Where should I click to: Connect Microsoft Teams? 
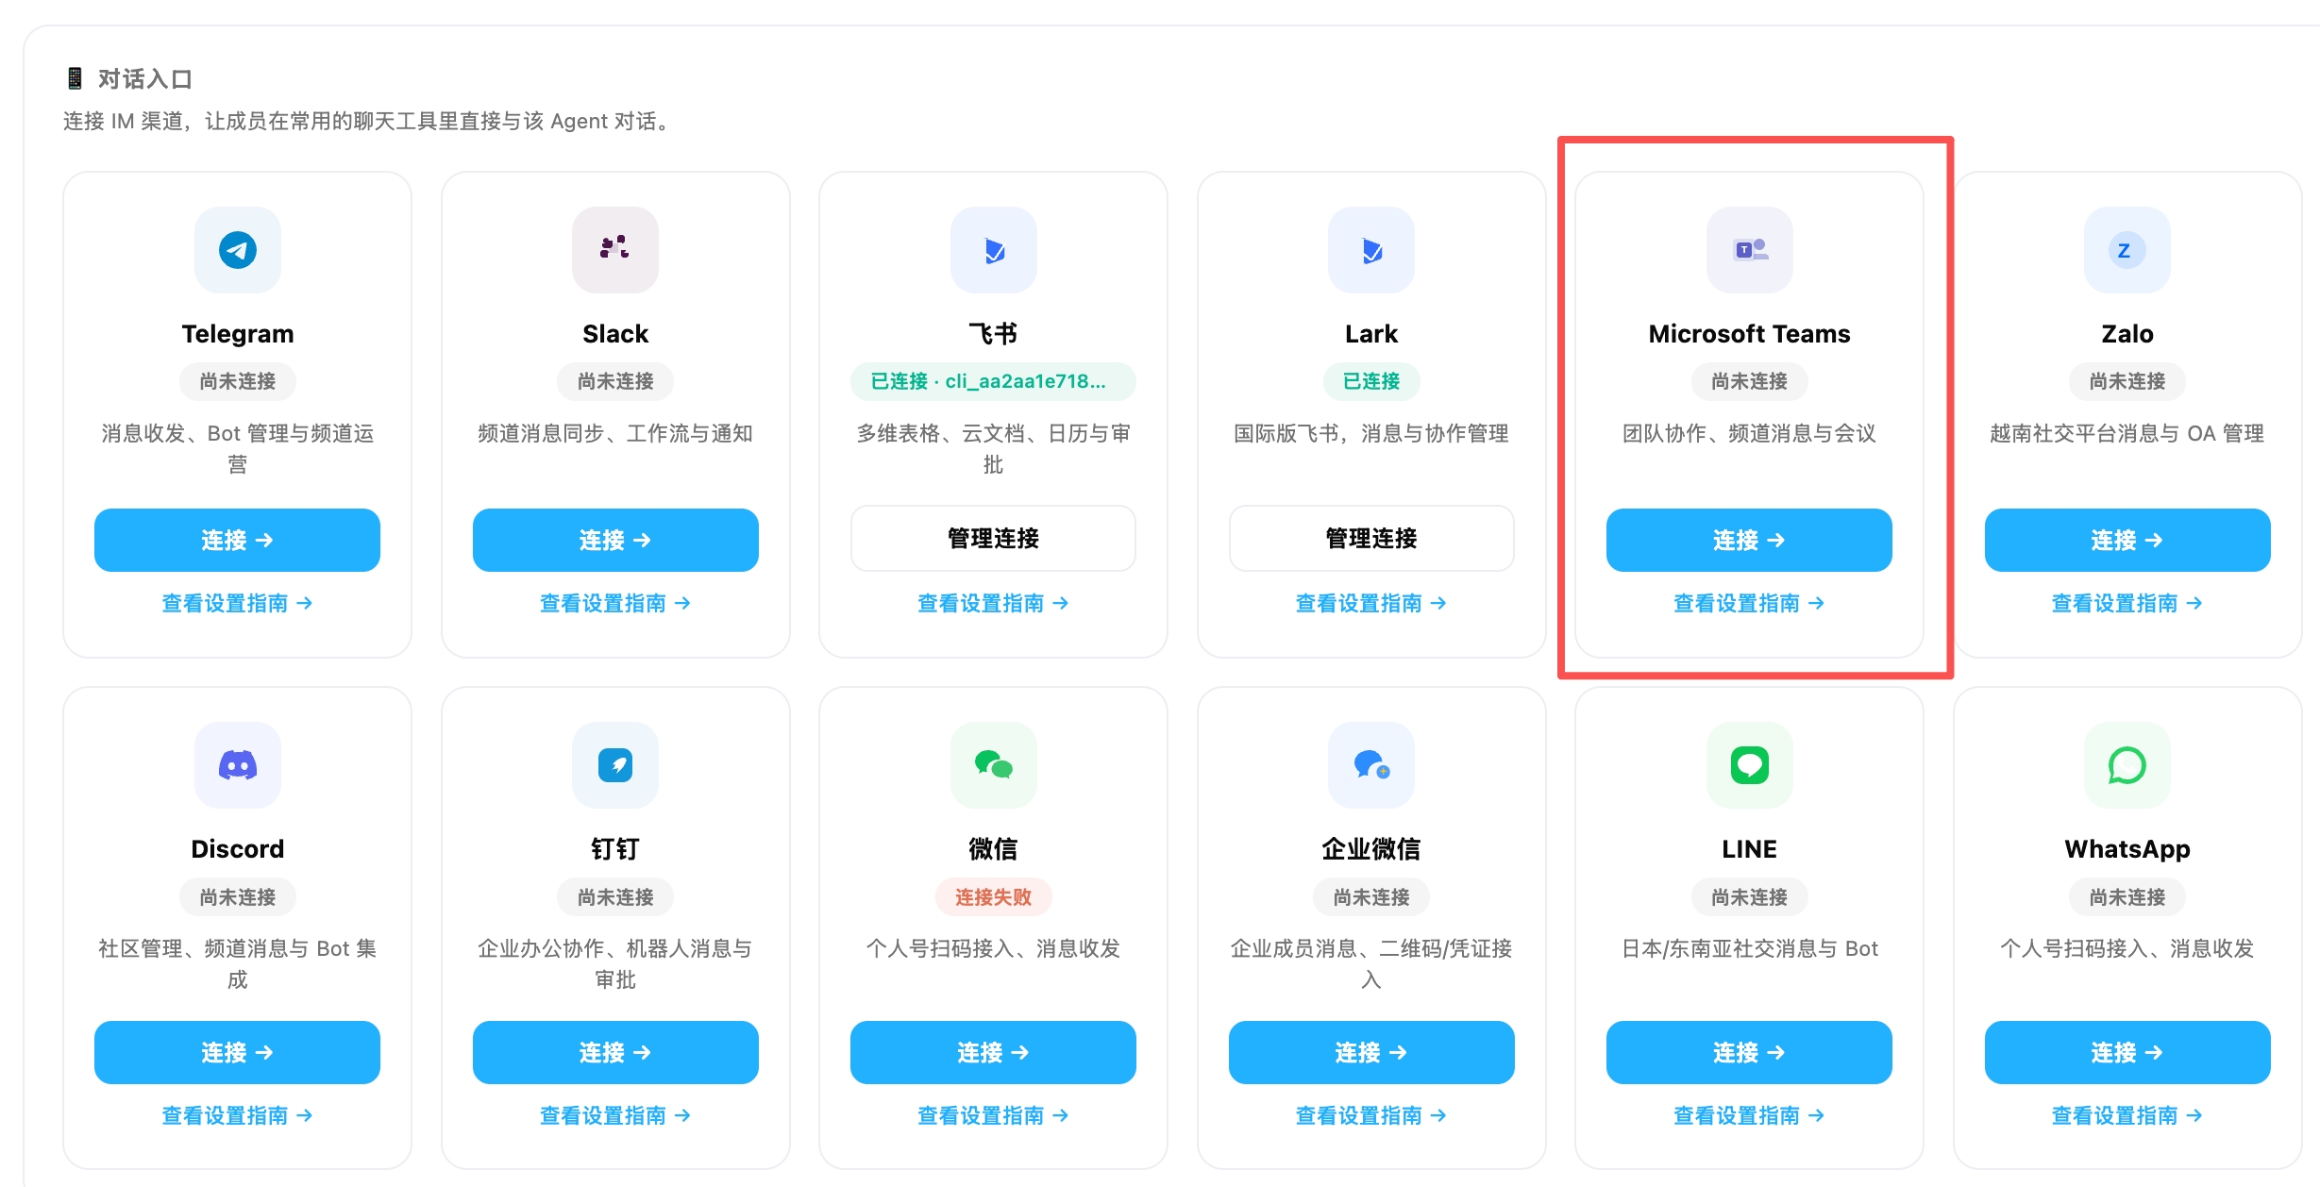point(1750,540)
